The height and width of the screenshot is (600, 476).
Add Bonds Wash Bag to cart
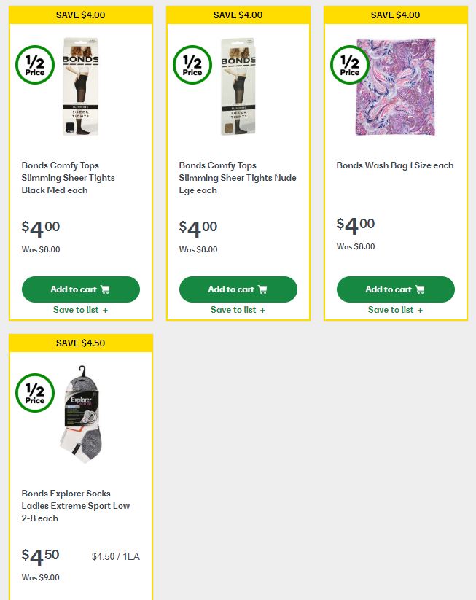tap(395, 289)
